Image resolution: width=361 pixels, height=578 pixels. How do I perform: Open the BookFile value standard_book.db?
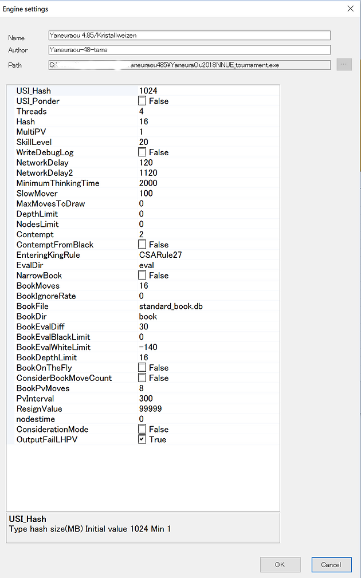171,306
